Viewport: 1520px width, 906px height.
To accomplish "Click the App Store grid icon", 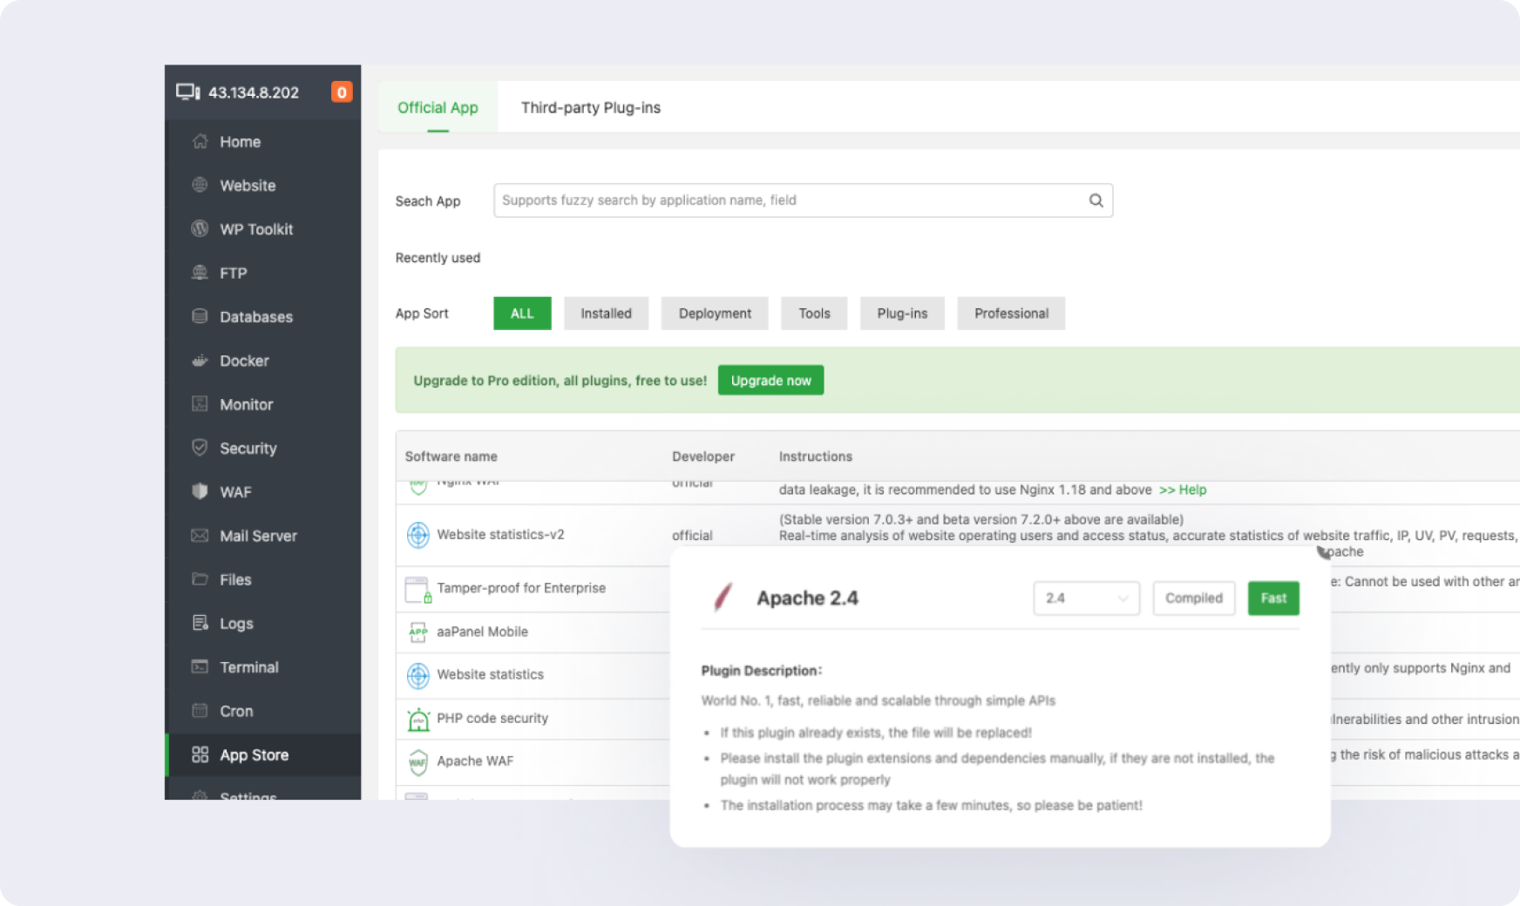I will coord(200,754).
